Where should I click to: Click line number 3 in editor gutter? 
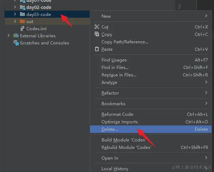click(179, 6)
